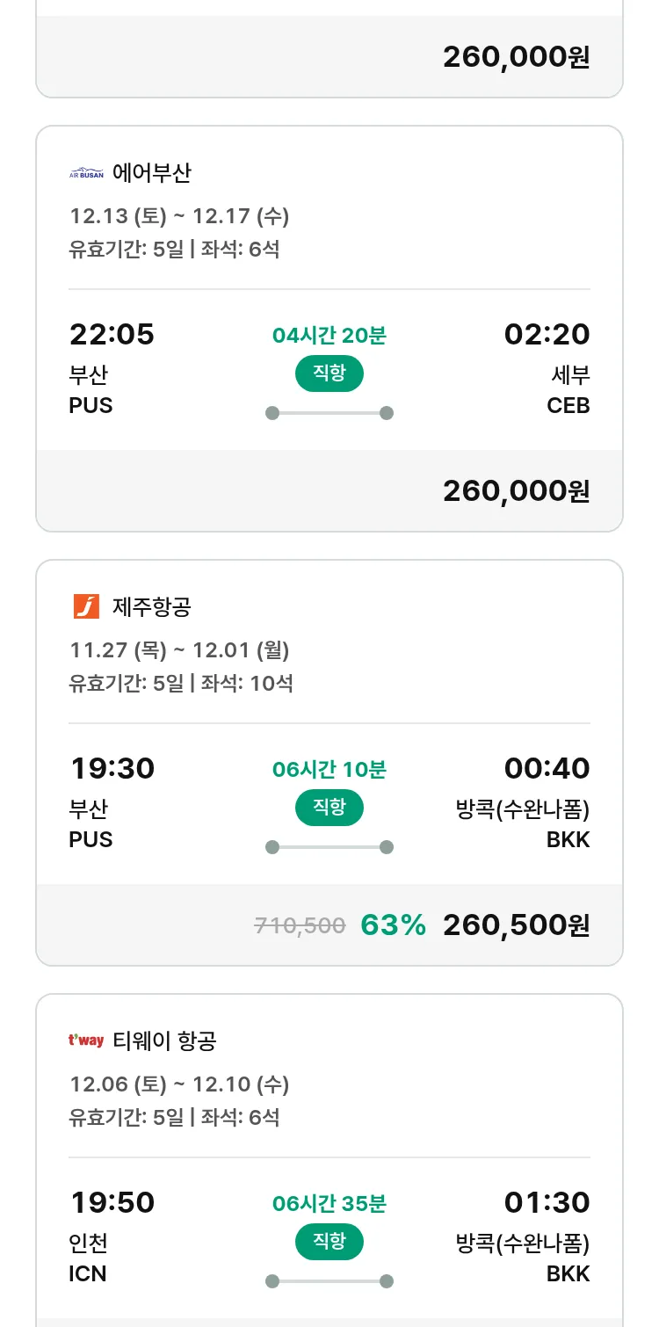Open the 제주항공 airline name
The height and width of the screenshot is (1327, 659).
(152, 606)
